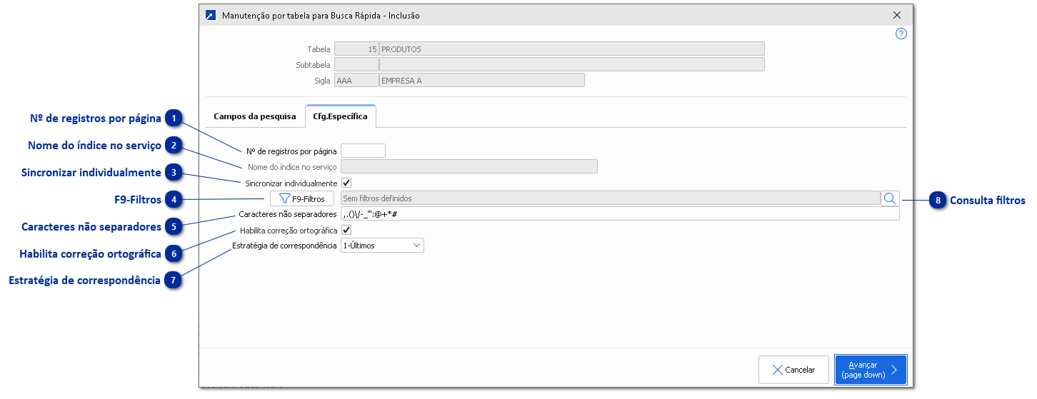The image size is (1037, 399).
Task: Click numbered callout badge 1
Action: (x=174, y=118)
